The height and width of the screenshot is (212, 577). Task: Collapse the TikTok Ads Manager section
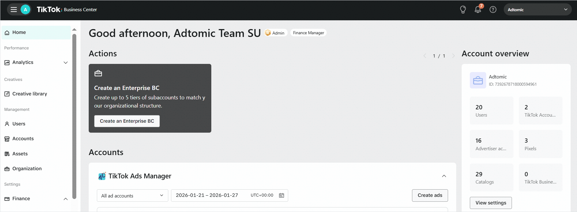[444, 176]
